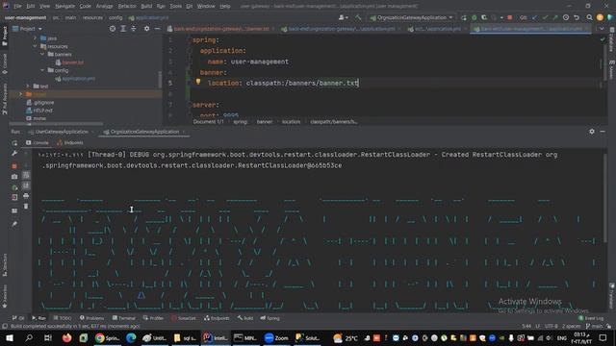Click the pin tab icon in Run panel

pos(14,224)
